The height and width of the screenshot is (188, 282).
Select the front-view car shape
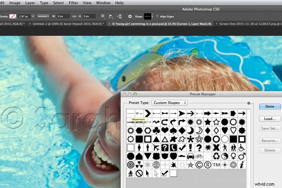[190, 156]
